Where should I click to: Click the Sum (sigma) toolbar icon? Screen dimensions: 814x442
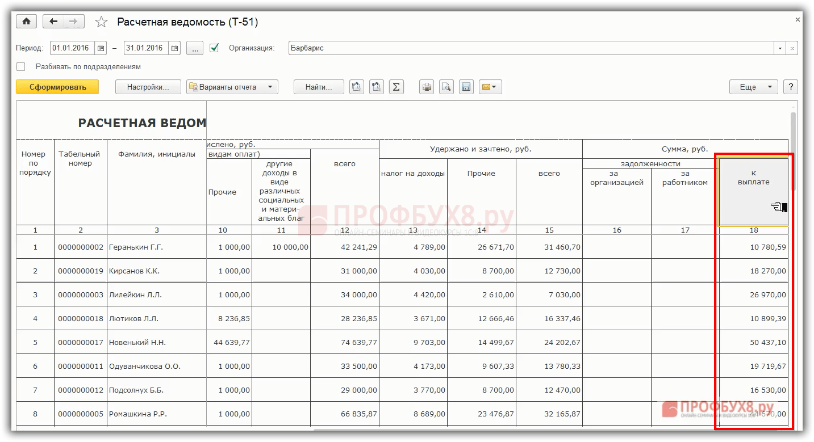click(x=396, y=87)
